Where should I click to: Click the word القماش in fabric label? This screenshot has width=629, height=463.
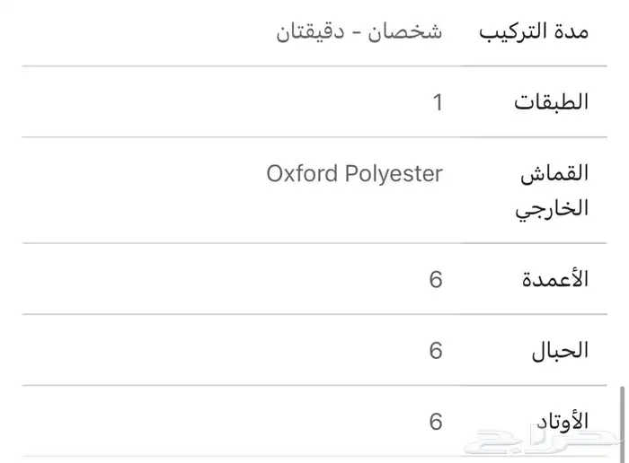coord(554,173)
